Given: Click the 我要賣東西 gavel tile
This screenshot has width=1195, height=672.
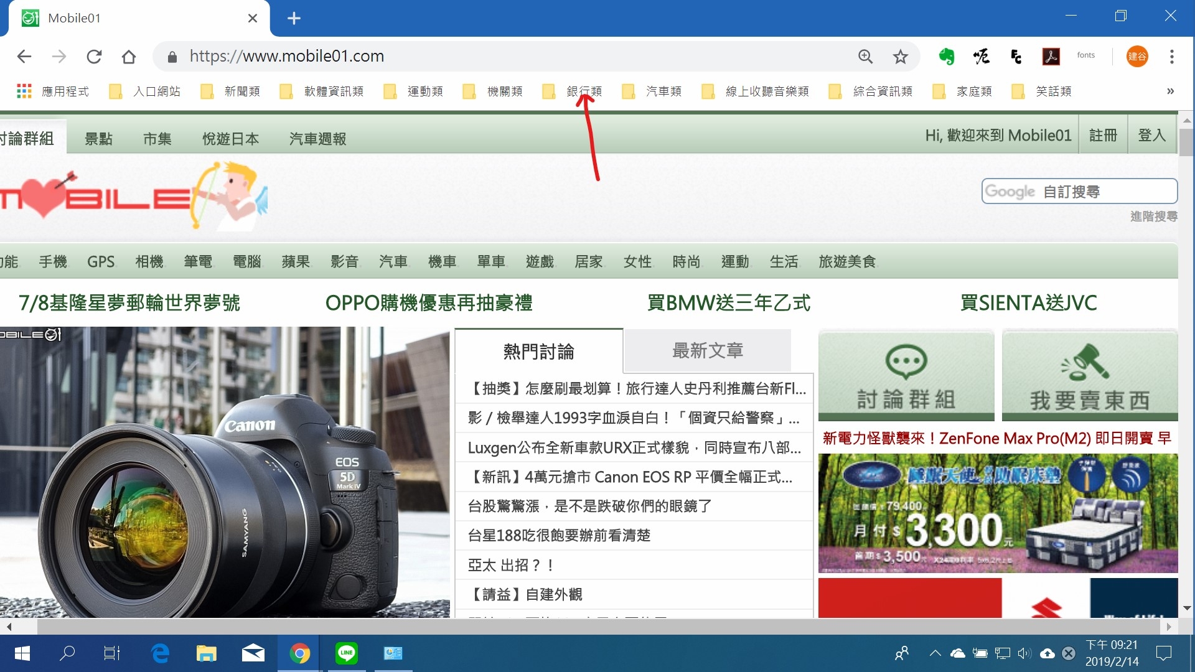Looking at the screenshot, I should click(1090, 376).
